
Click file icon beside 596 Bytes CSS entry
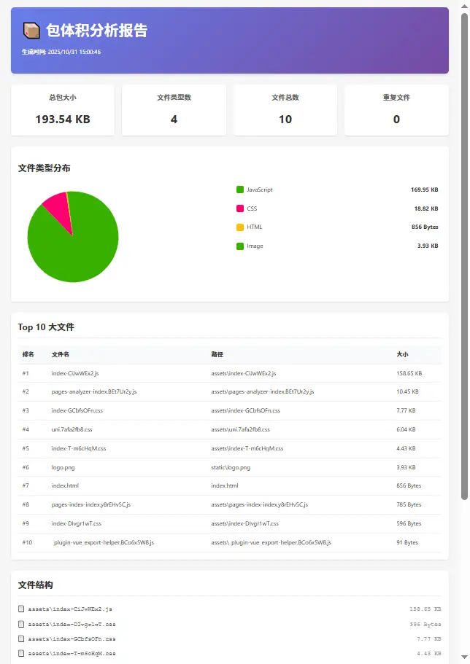(x=22, y=624)
